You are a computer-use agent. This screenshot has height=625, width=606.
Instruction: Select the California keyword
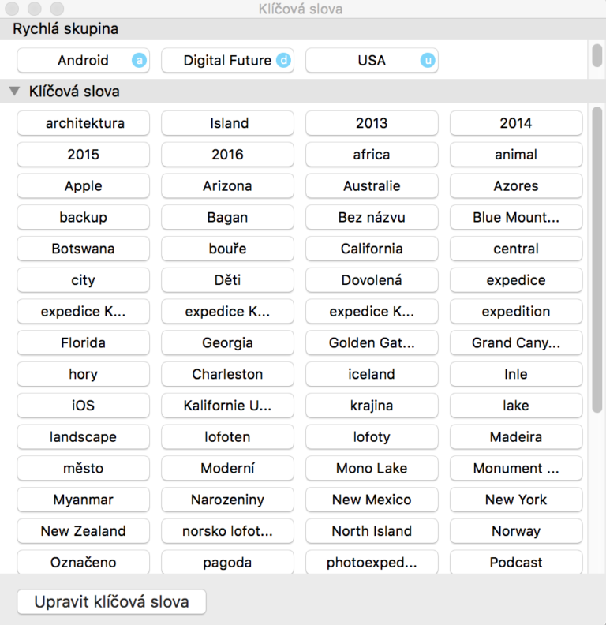pos(372,249)
